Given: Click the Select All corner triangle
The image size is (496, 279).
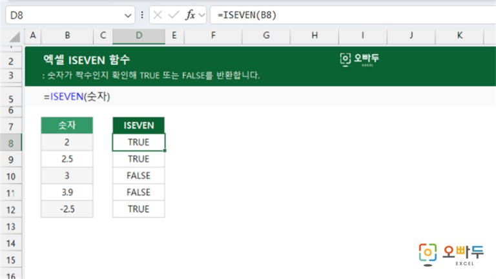Looking at the screenshot, I should [14, 36].
